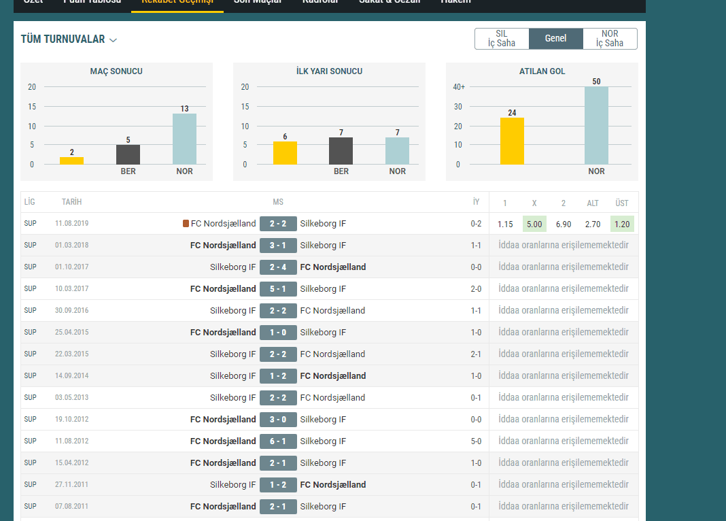
Task: Click the ATILAN GOL chart title
Action: pos(542,71)
